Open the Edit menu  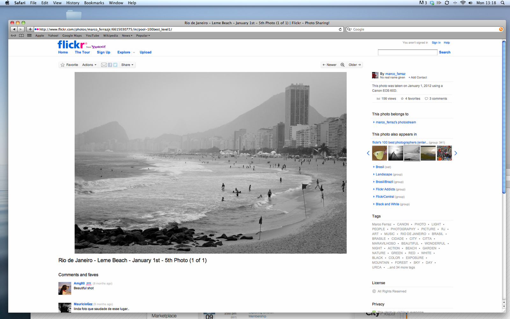pos(45,3)
